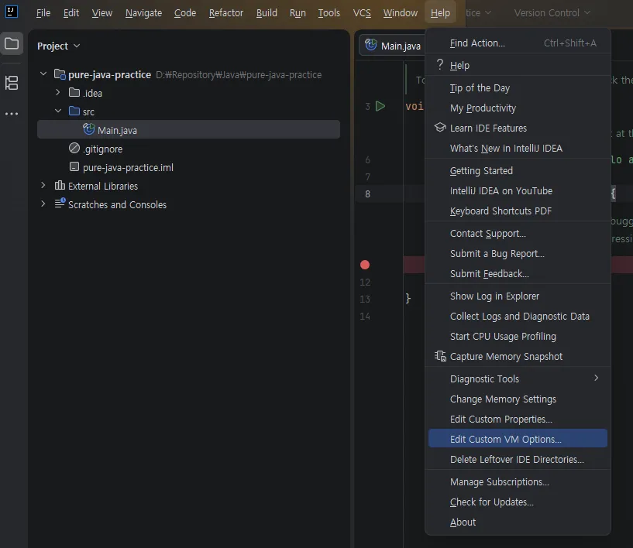Open the VCS menu

tap(362, 13)
